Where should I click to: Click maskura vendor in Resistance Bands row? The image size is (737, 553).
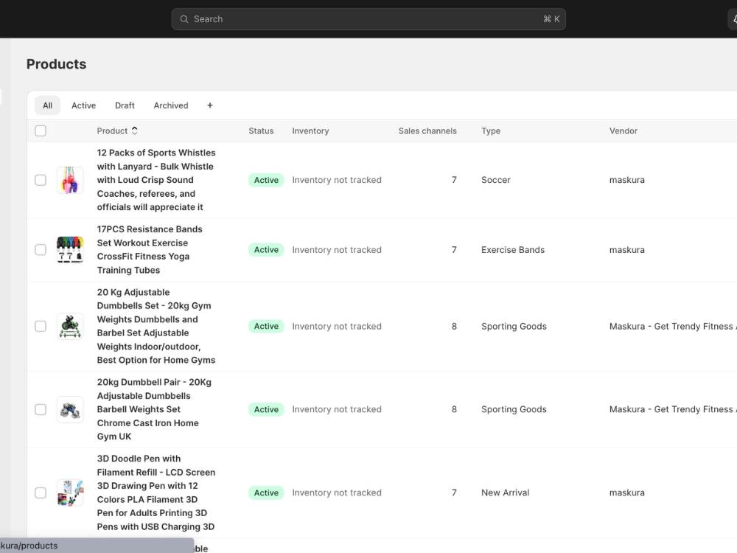pos(627,250)
